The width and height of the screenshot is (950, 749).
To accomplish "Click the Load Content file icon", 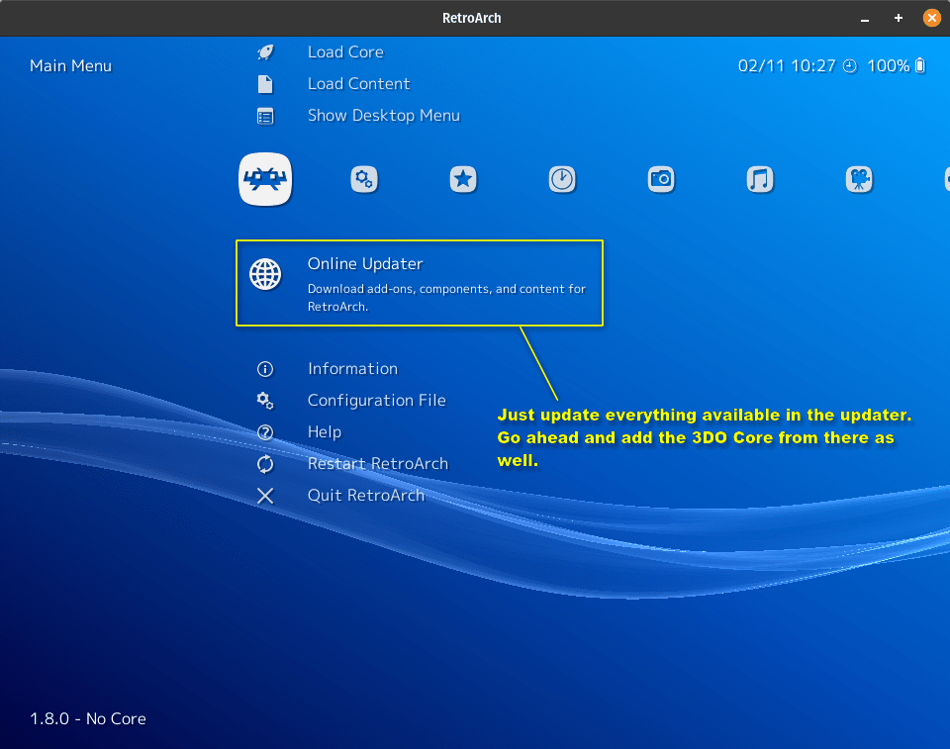I will tap(265, 84).
